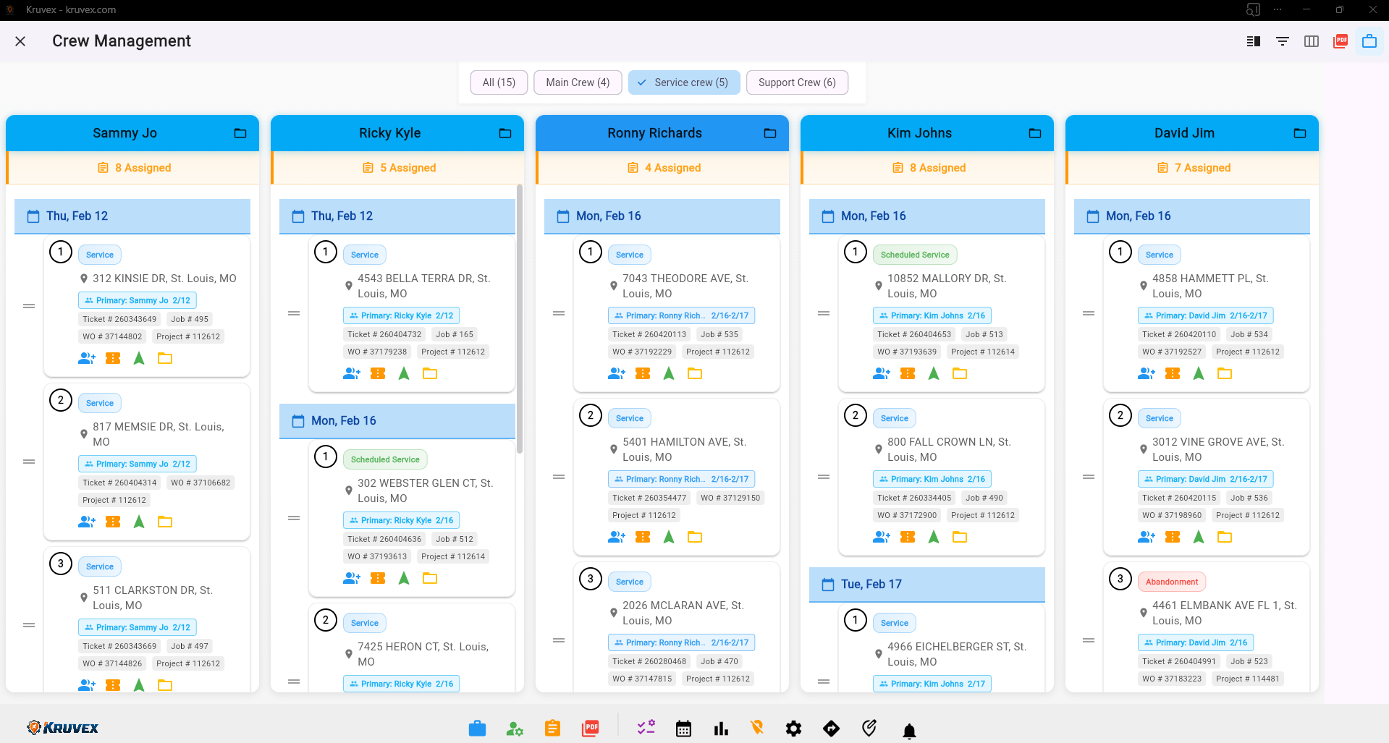This screenshot has width=1389, height=743.
Task: Click the crew settings icon in the bottom dock
Action: (515, 729)
